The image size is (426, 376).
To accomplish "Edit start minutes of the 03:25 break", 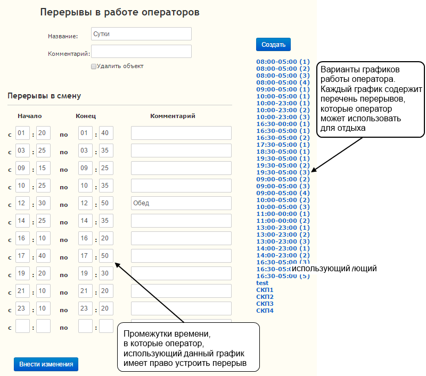I will [44, 151].
